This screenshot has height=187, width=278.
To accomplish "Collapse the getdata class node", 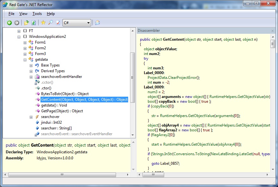I will [x=25, y=60].
